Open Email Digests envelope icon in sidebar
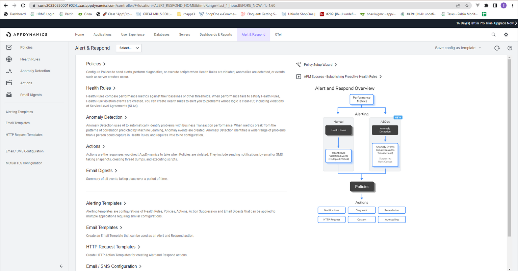Image resolution: width=518 pixels, height=271 pixels. tap(9, 95)
